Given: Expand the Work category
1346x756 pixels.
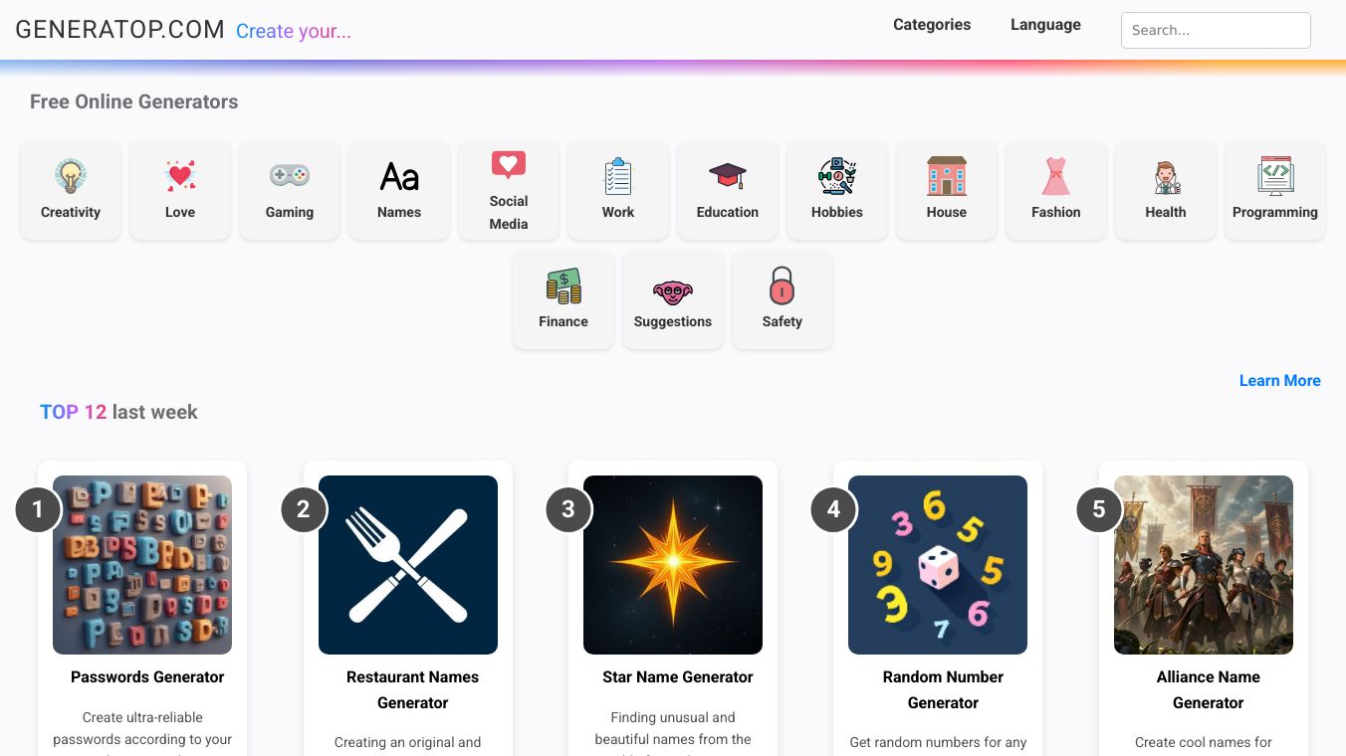Looking at the screenshot, I should click(x=617, y=189).
